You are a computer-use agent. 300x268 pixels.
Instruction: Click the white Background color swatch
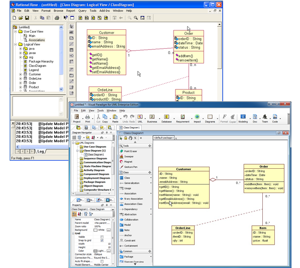pos(96,230)
